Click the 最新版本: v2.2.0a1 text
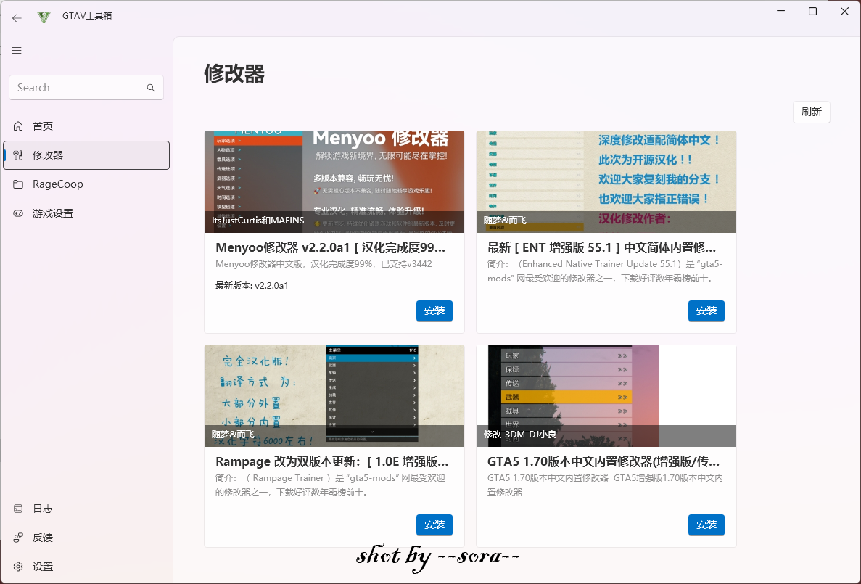This screenshot has height=584, width=861. pos(252,286)
